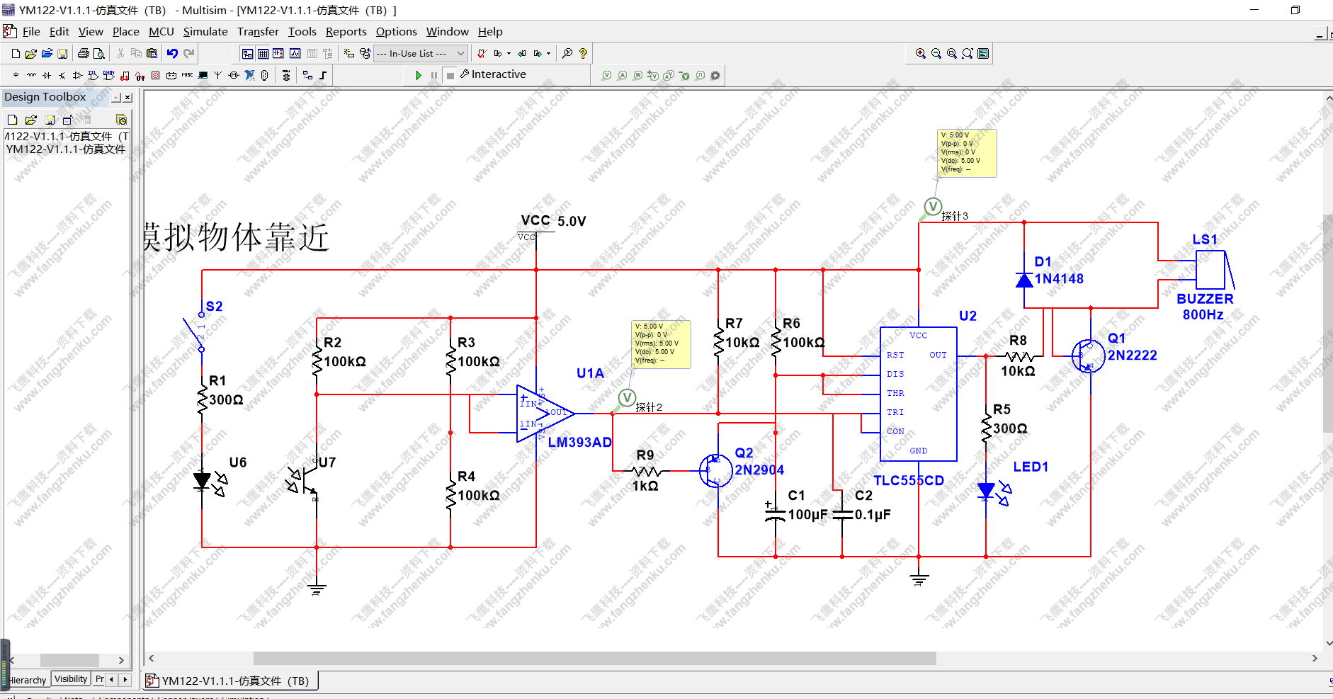This screenshot has width=1333, height=699.
Task: Open the Grapher icon
Action: click(295, 54)
